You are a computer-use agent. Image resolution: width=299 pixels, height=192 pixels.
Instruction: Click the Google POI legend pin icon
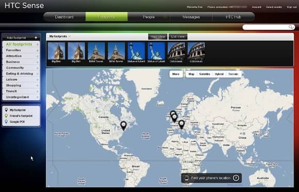6,121
